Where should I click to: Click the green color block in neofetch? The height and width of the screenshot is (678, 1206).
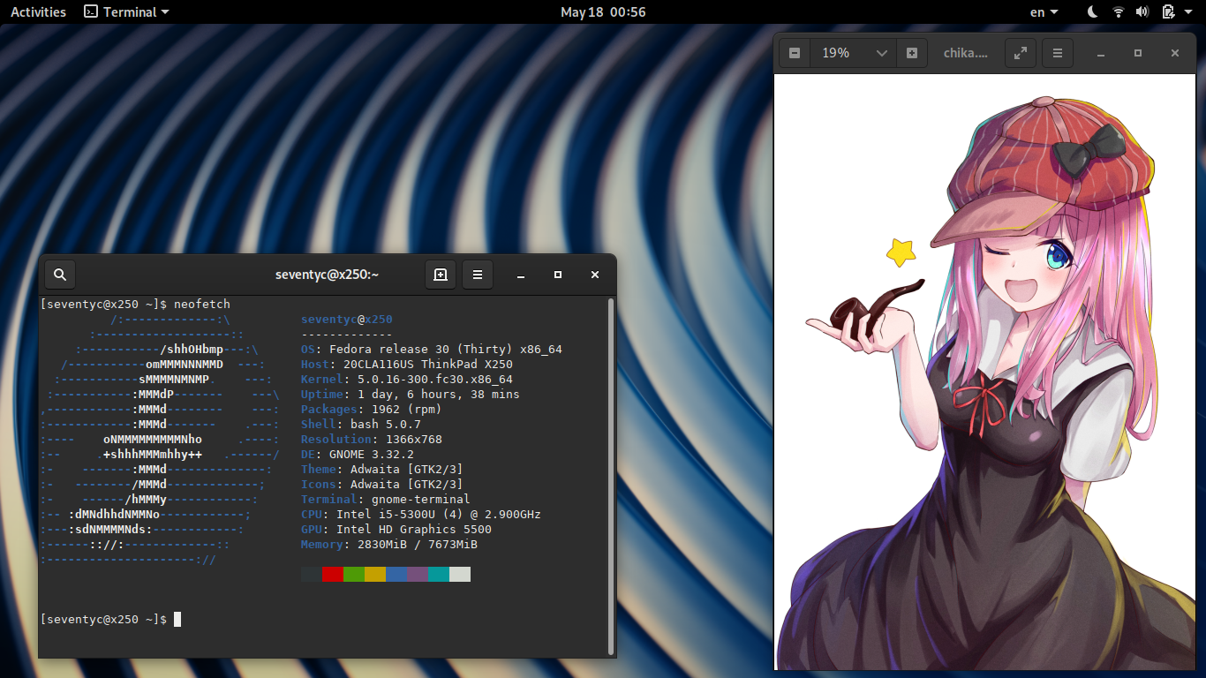tap(354, 575)
